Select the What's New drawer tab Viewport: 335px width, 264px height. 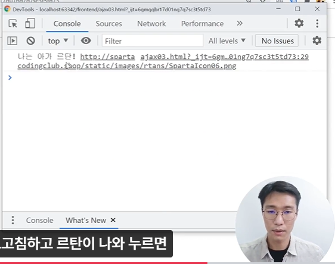pos(86,221)
